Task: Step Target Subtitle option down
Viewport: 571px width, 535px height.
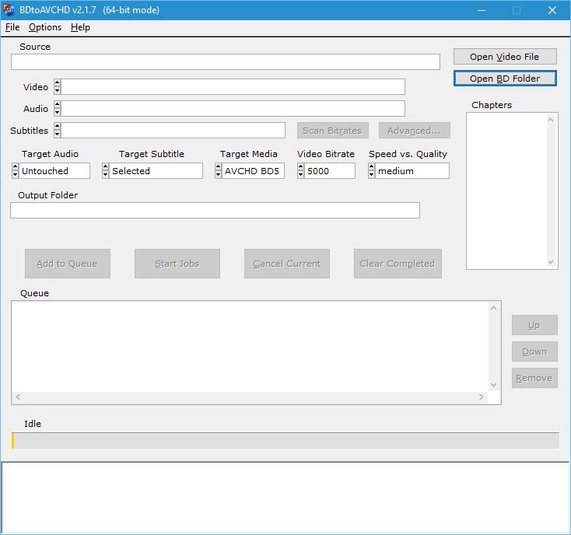Action: (x=105, y=175)
